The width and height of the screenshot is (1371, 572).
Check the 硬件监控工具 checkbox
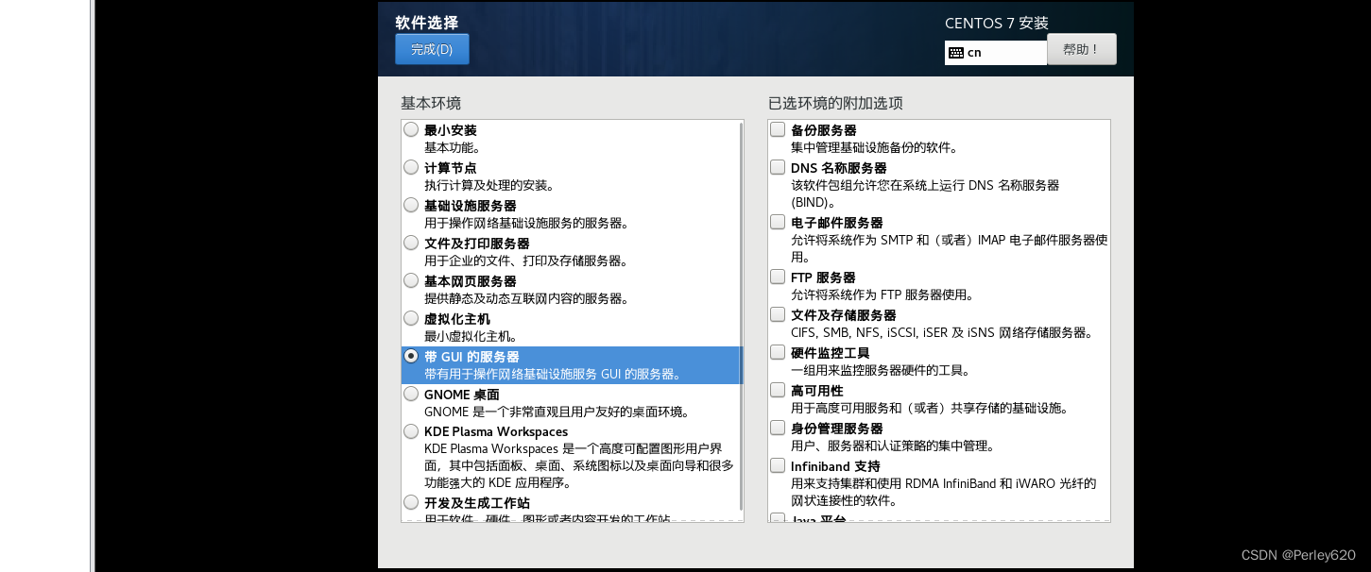[x=777, y=352]
